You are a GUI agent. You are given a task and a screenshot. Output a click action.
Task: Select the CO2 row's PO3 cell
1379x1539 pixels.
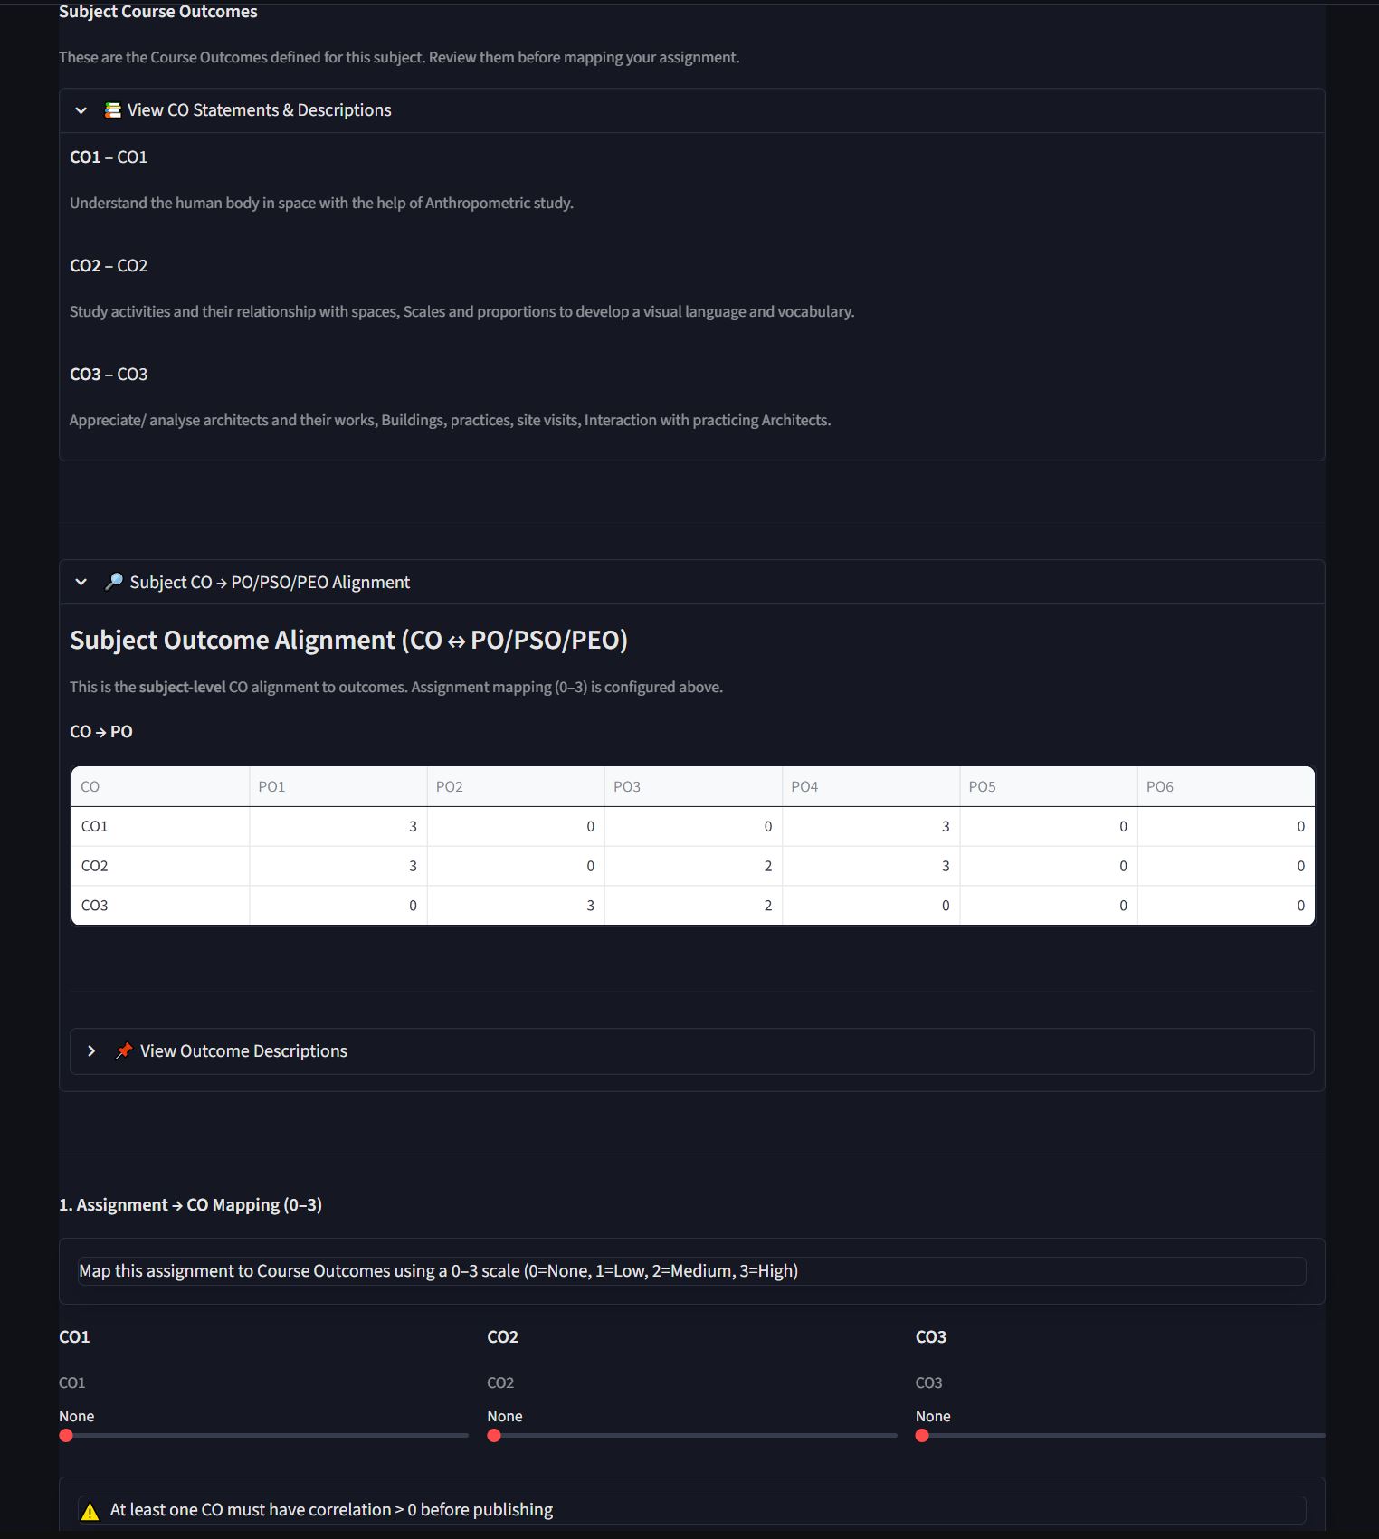[x=693, y=866]
